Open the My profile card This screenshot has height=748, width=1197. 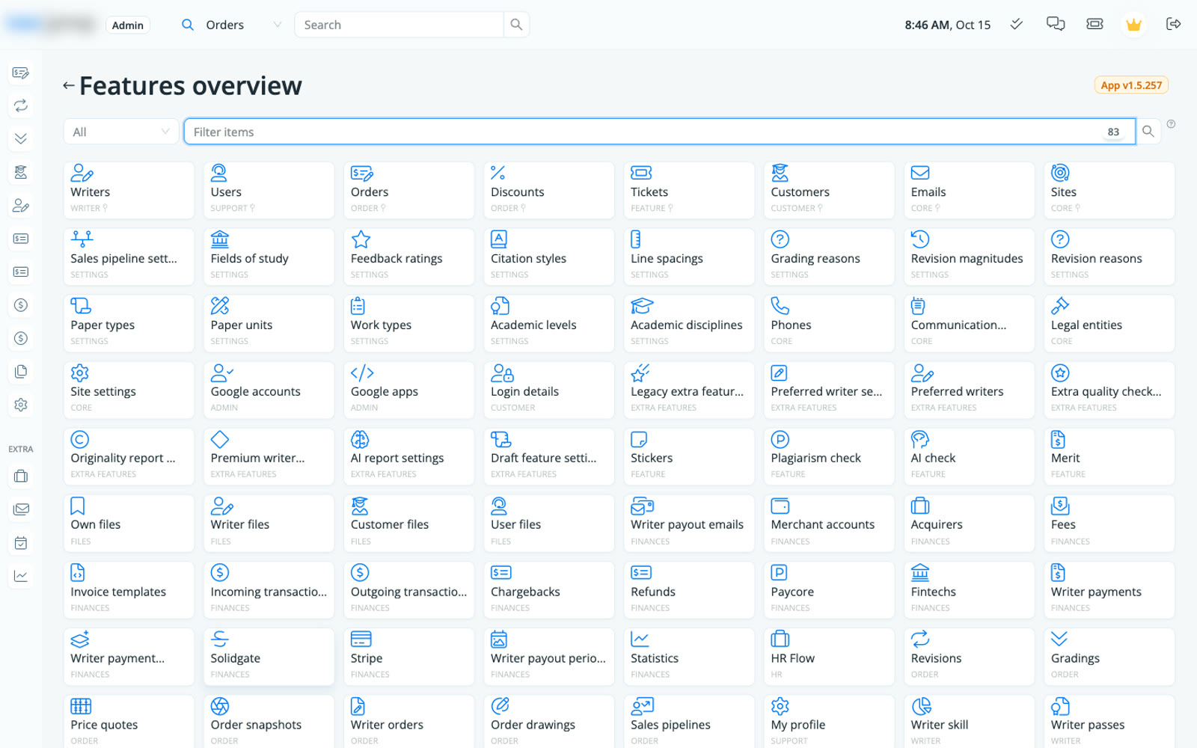click(829, 722)
